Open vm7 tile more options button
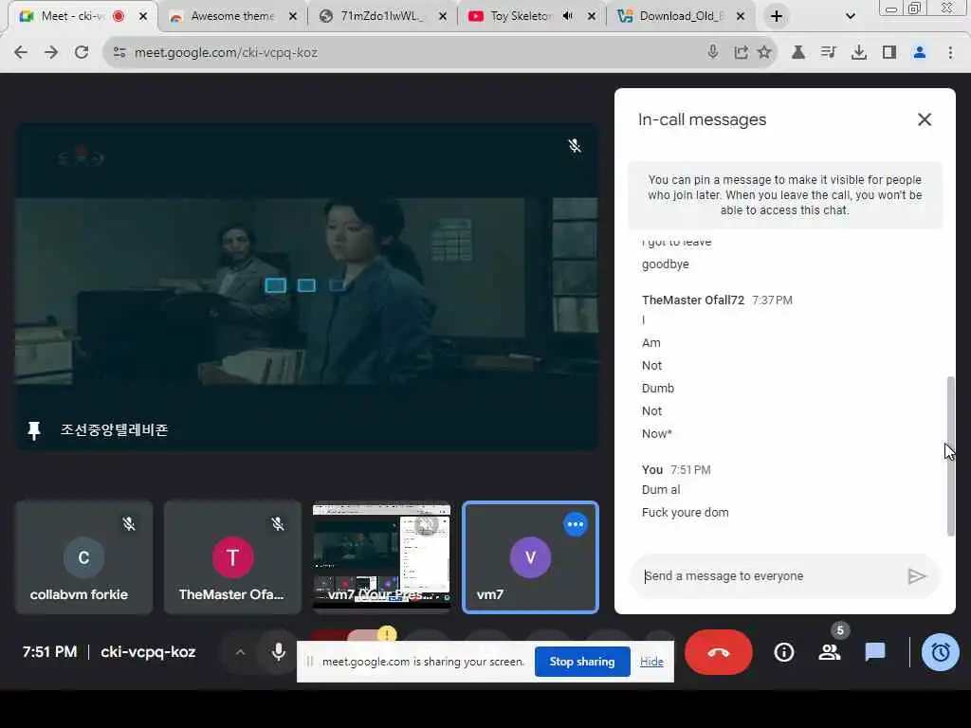The width and height of the screenshot is (971, 728). coord(576,524)
